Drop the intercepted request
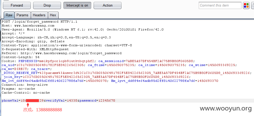Image resolution: width=254 pixels, height=116 pixels. pos(47,6)
